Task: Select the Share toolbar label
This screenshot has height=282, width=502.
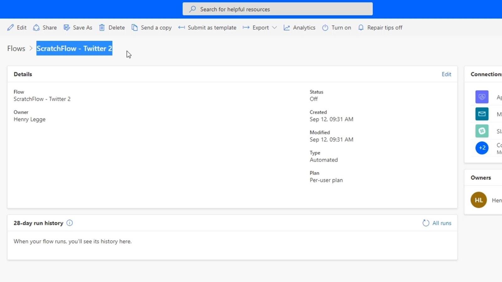Action: (50, 28)
